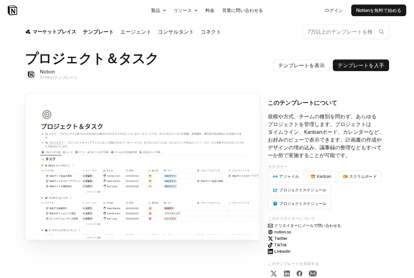Click the Notion creator name link

point(47,71)
